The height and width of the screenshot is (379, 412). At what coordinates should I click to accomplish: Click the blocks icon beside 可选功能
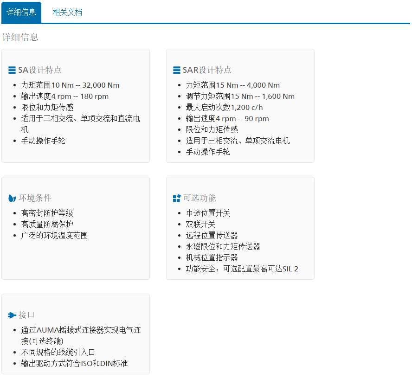176,199
